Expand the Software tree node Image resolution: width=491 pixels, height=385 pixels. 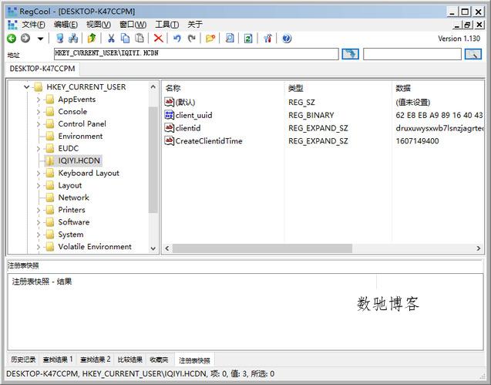(39, 222)
